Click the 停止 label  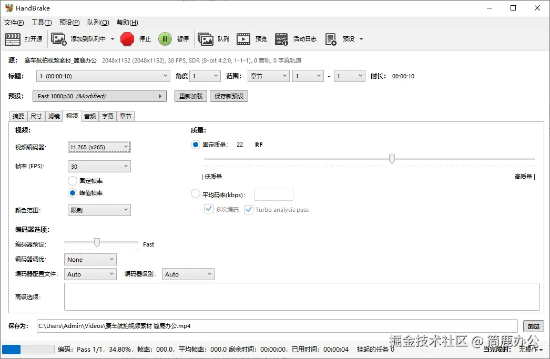click(x=145, y=39)
